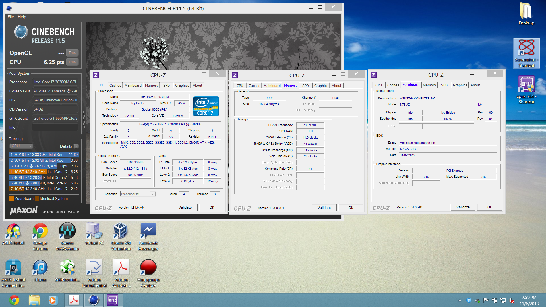
Task: Click the Action Center flag tray icon
Action: pos(486,300)
